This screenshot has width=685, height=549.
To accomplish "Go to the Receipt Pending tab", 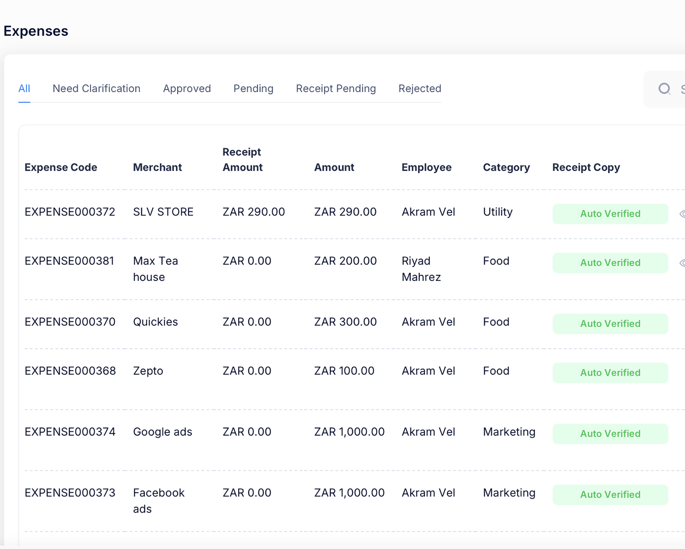I will pos(336,88).
